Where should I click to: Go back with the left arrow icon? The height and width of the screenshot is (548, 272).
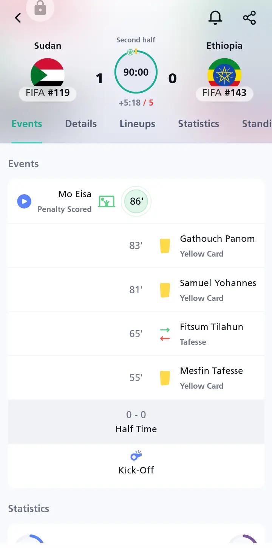(x=18, y=18)
